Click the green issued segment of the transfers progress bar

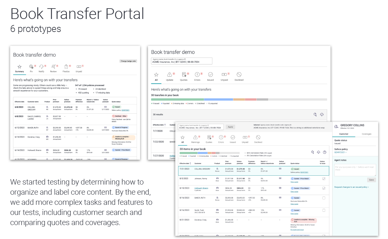click(x=178, y=99)
